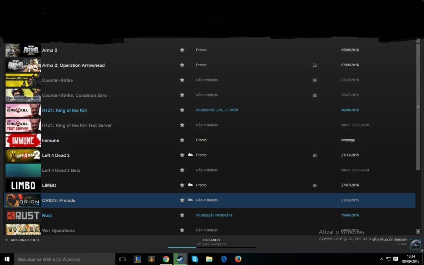Open Metacritic score 65 for Condition Zero
424x265 pixels.
[315, 95]
